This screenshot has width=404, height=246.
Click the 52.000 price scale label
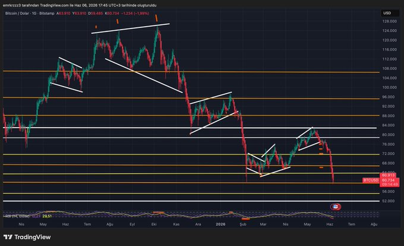pos(390,201)
